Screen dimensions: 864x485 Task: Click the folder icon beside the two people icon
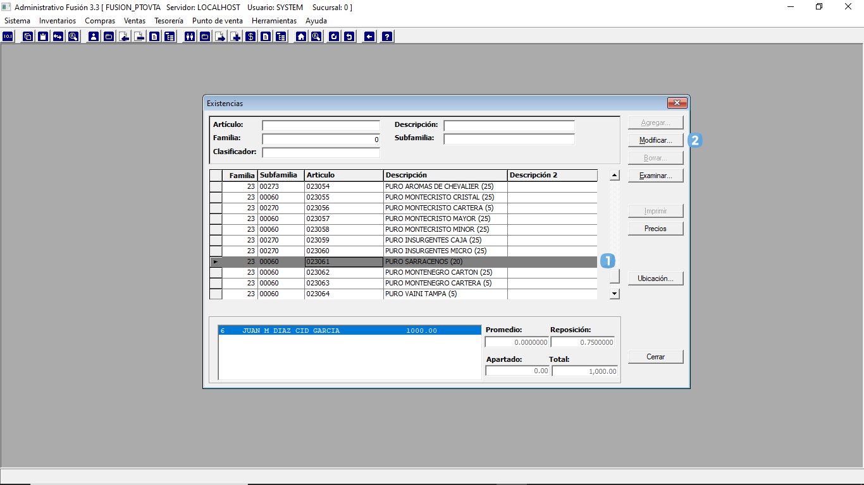pyautogui.click(x=204, y=37)
